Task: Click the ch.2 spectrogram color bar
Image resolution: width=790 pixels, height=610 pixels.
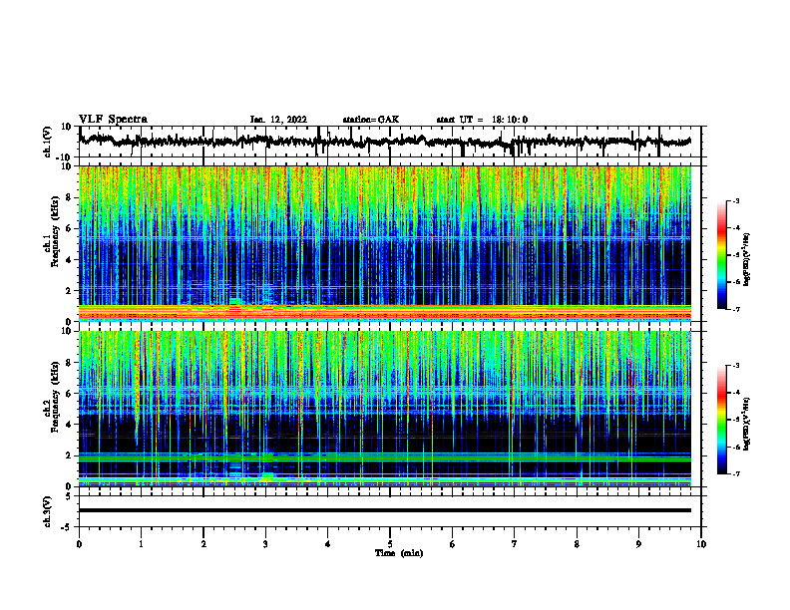Action: (722, 420)
